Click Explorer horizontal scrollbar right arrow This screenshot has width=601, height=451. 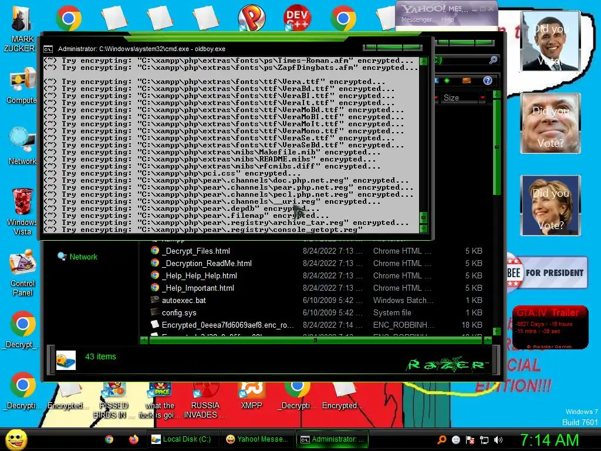[488, 340]
